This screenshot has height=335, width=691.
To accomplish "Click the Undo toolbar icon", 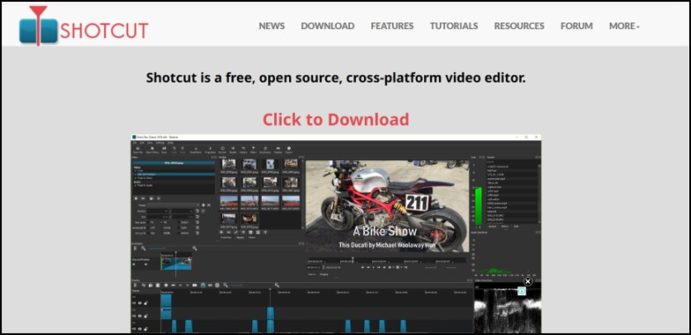I will pyautogui.click(x=175, y=148).
